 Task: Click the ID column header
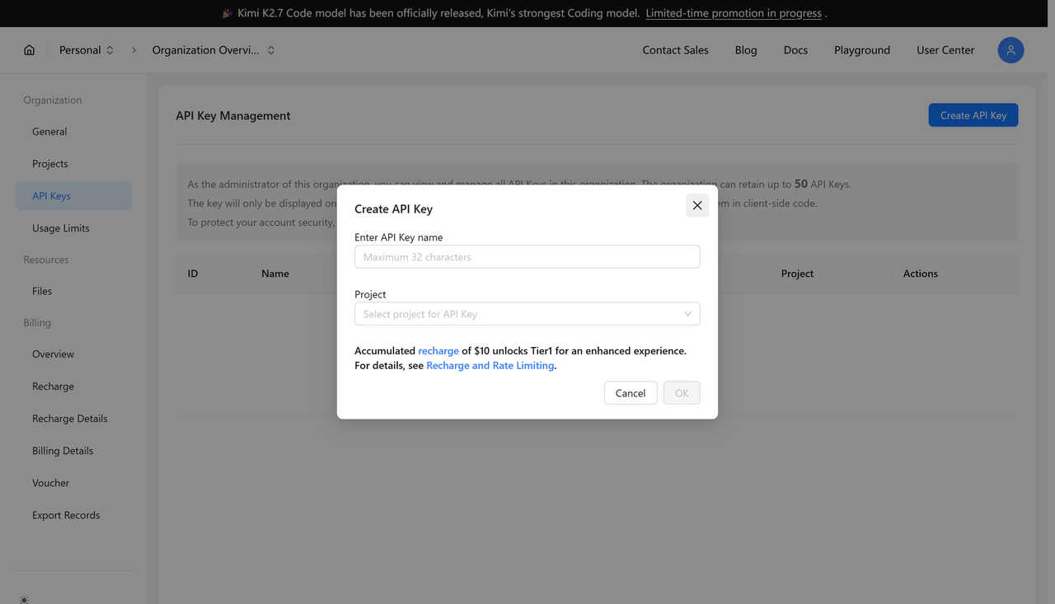(x=193, y=274)
